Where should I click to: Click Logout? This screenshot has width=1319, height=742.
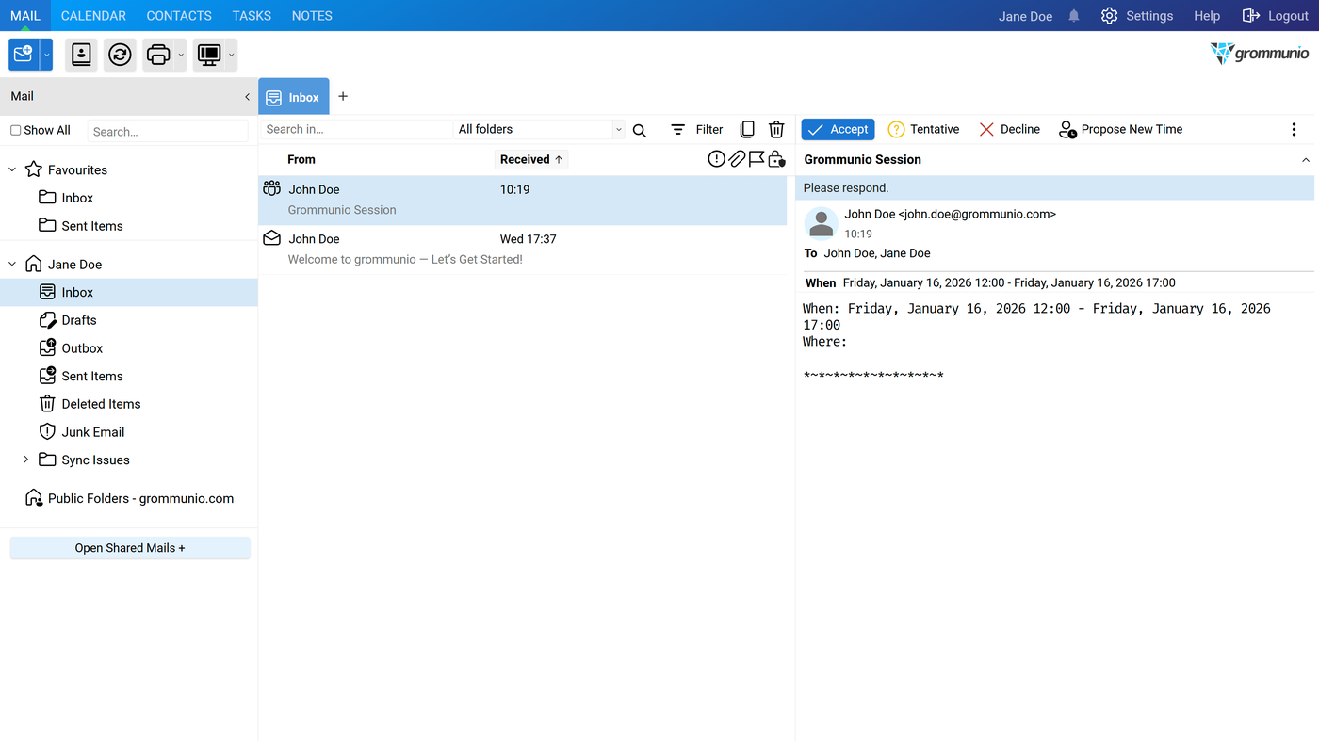pos(1276,16)
